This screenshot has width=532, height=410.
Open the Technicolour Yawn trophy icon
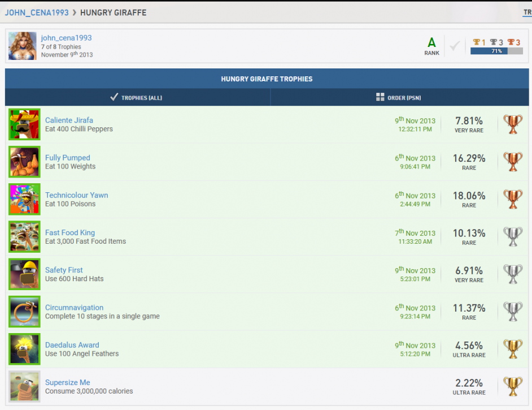[x=24, y=199]
